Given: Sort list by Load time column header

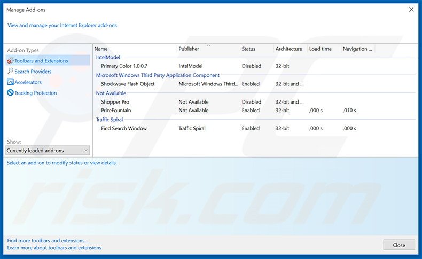Looking at the screenshot, I should click(x=321, y=49).
